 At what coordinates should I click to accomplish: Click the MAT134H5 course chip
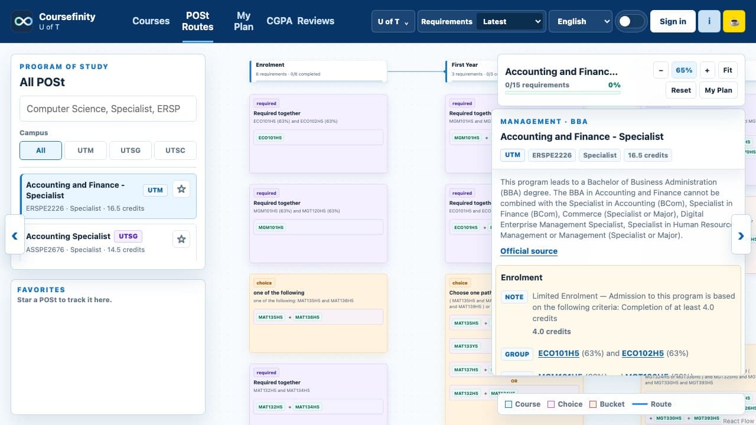point(307,407)
